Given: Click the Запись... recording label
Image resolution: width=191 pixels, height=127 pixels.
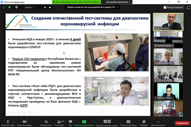Looking at the screenshot, I should point(29,7).
